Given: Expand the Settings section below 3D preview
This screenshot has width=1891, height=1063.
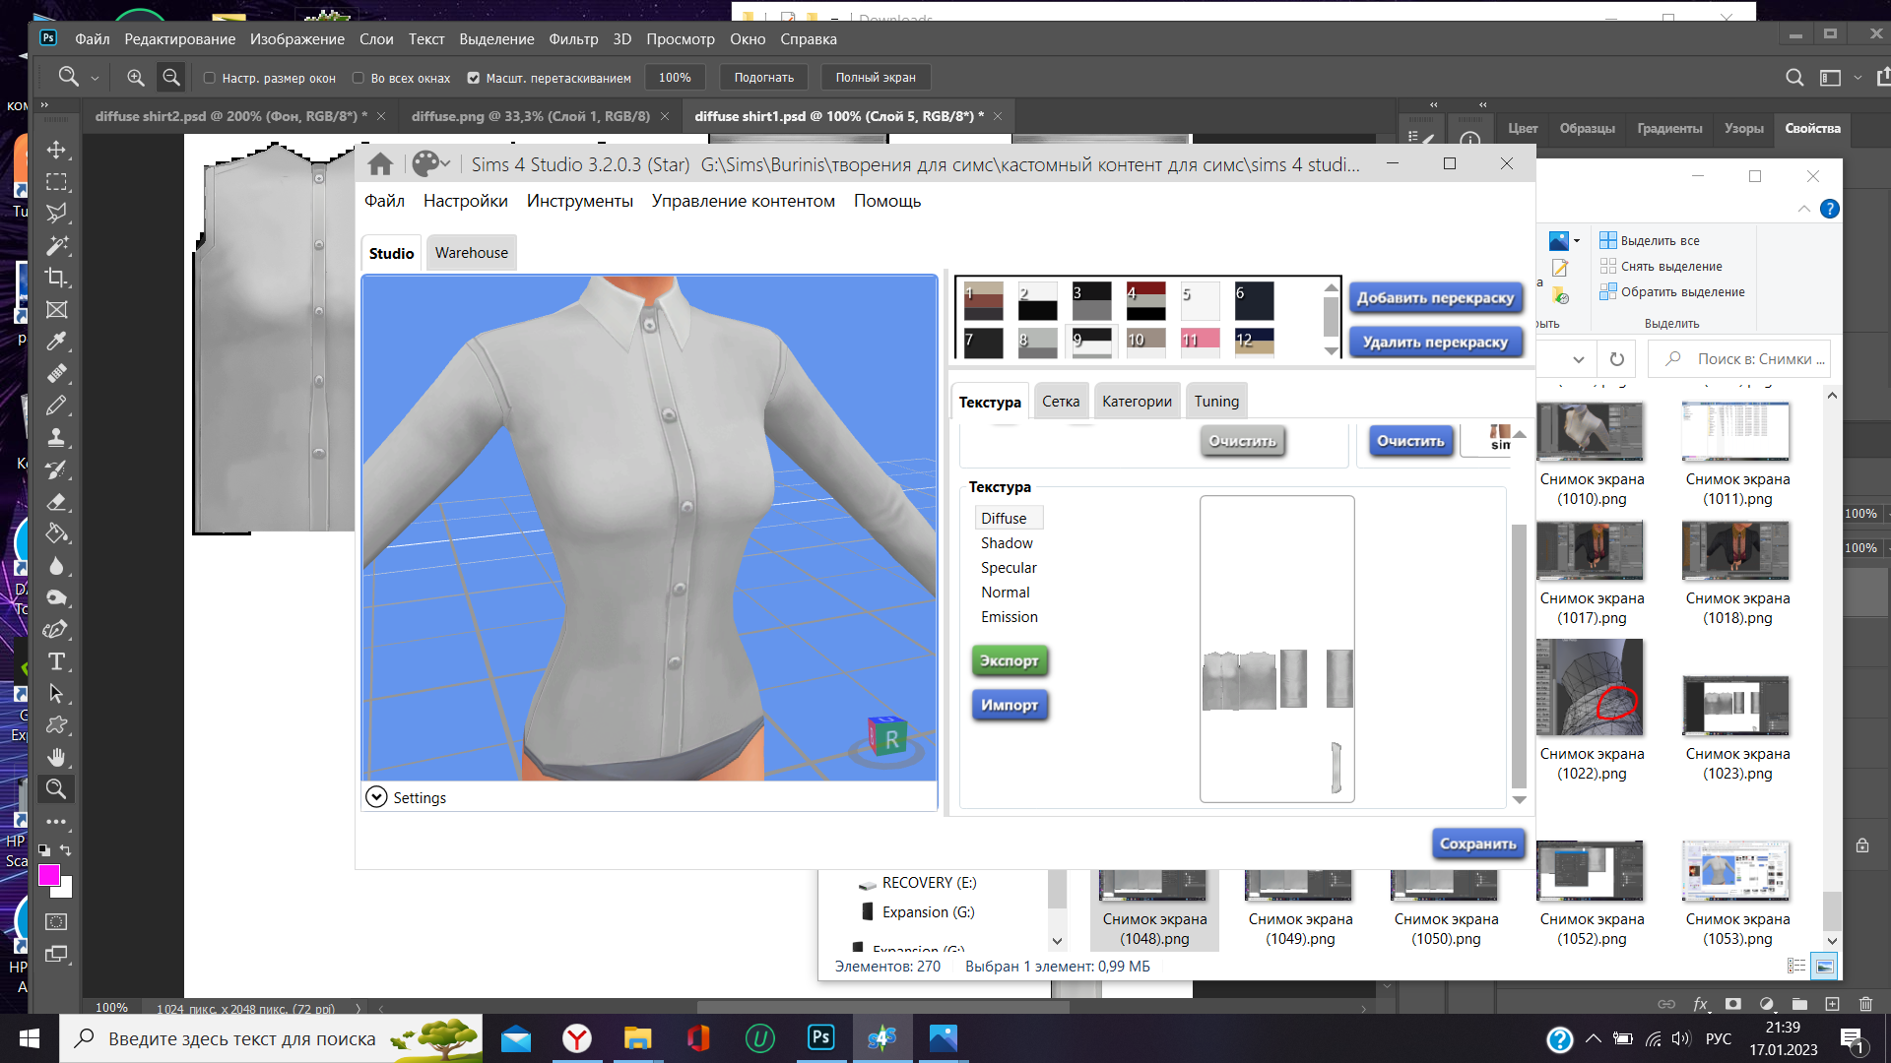Looking at the screenshot, I should (x=376, y=797).
